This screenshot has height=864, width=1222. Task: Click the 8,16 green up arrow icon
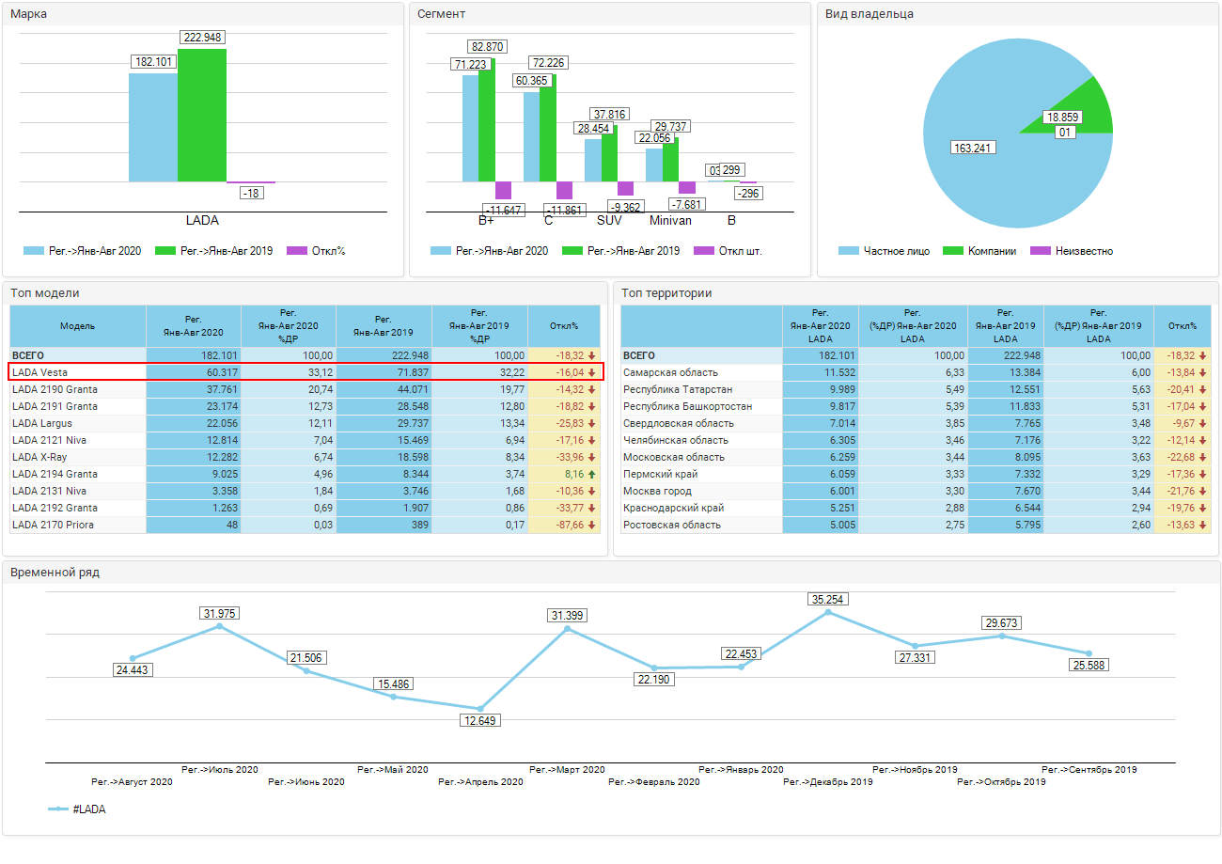592,474
